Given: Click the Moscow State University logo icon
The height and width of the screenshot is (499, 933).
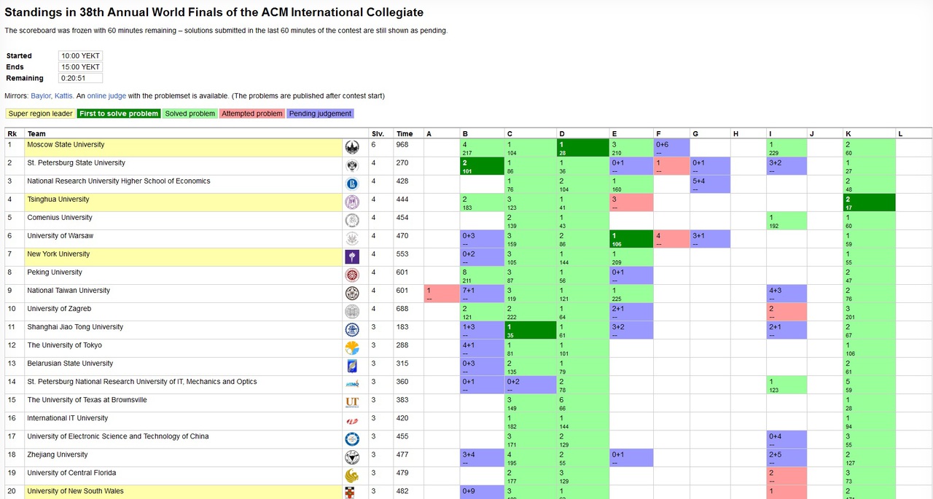Looking at the screenshot, I should [x=352, y=148].
